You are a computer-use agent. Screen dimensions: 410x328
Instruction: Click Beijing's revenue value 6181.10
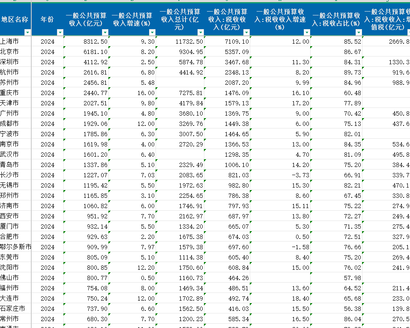(86, 51)
